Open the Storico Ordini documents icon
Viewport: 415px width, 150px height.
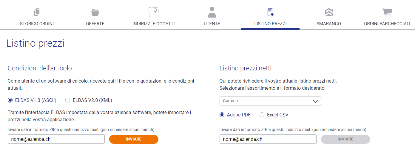(x=37, y=12)
